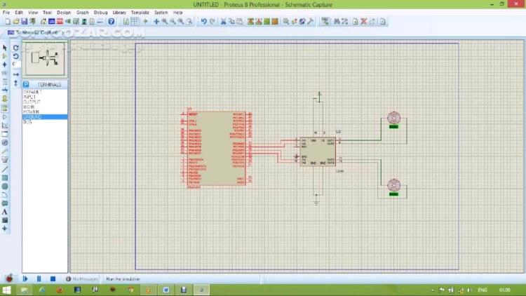526x296 pixels.
Task: Click the Save Project floppy icon
Action: (24, 22)
